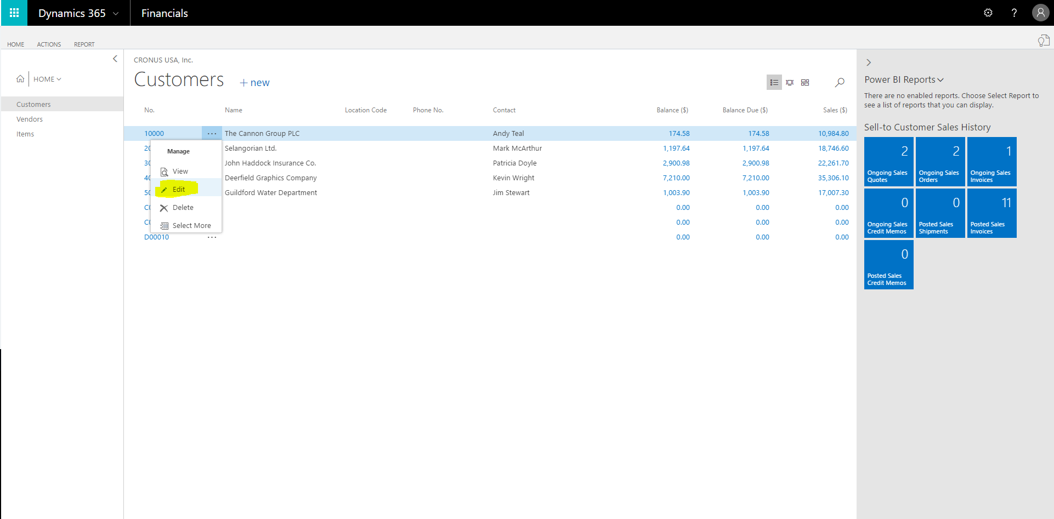Click the Financials app title
Image resolution: width=1054 pixels, height=519 pixels.
tap(165, 13)
